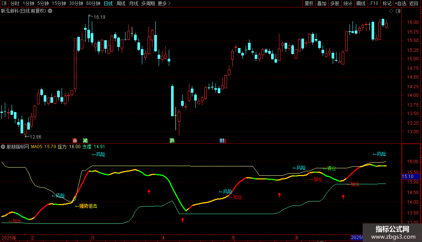
Task: Click the 13.25 price axis label
Action: tap(413, 123)
